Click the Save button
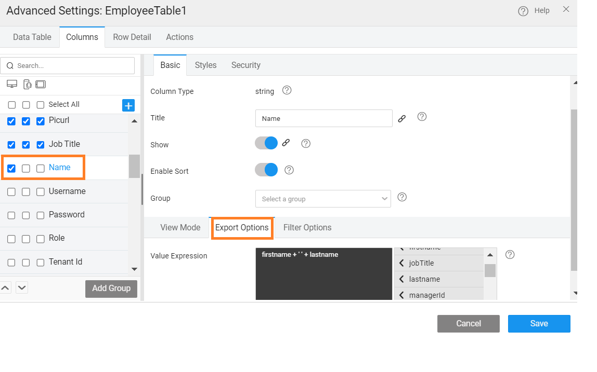597x372 pixels. pos(539,323)
